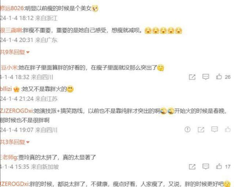This screenshot has height=187, width=234.
Task: Forward the ZJZEROGDxi comment from 四川
Action: point(201,130)
